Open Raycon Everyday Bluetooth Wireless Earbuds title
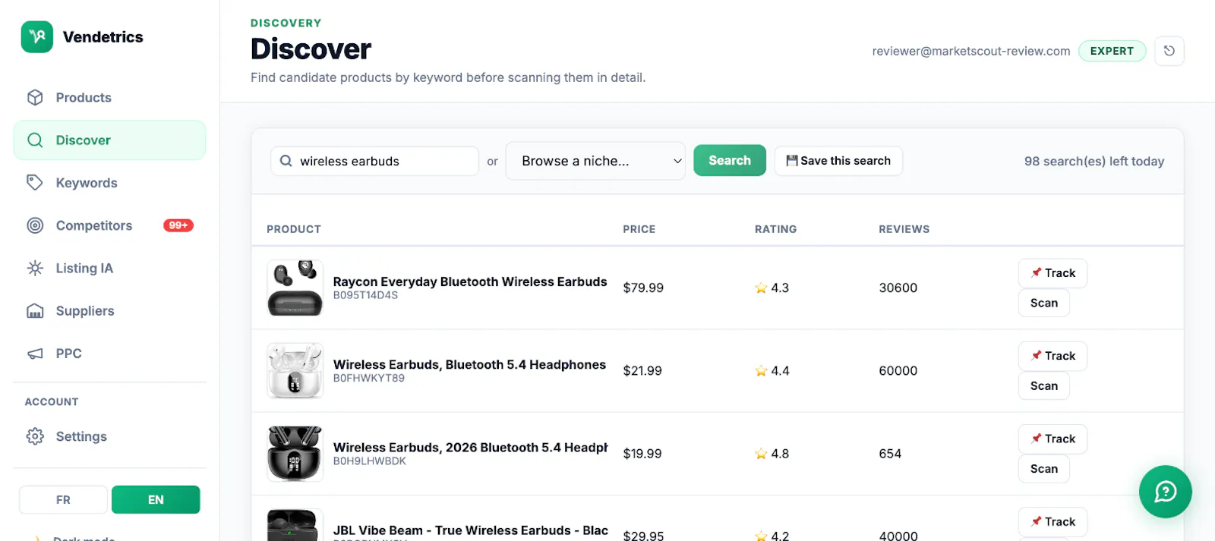 pos(470,282)
